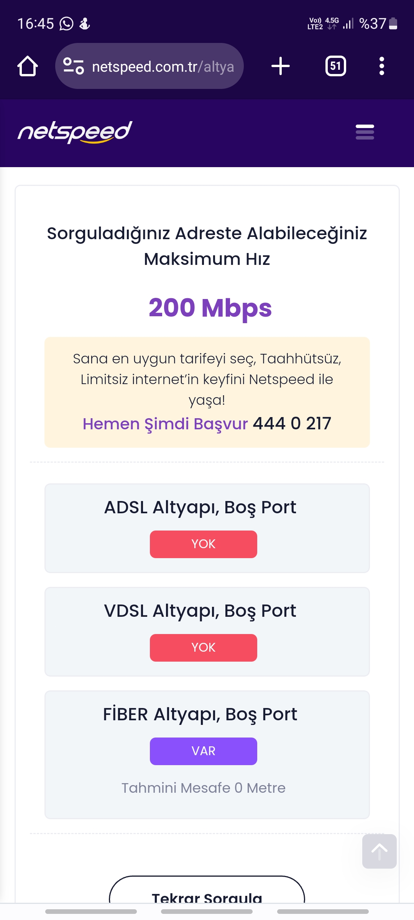Open site settings icon in address bar

click(74, 66)
